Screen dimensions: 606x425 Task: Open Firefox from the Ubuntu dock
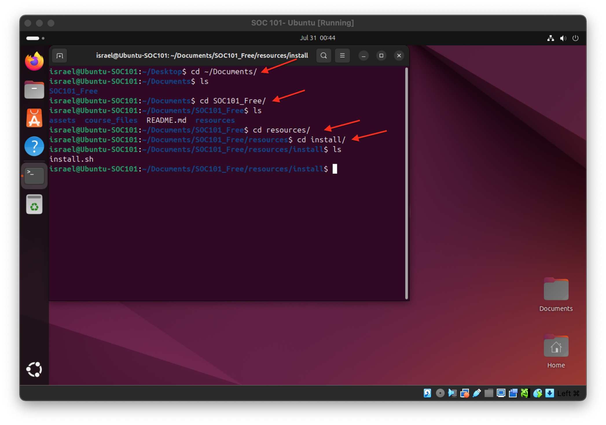(x=34, y=61)
